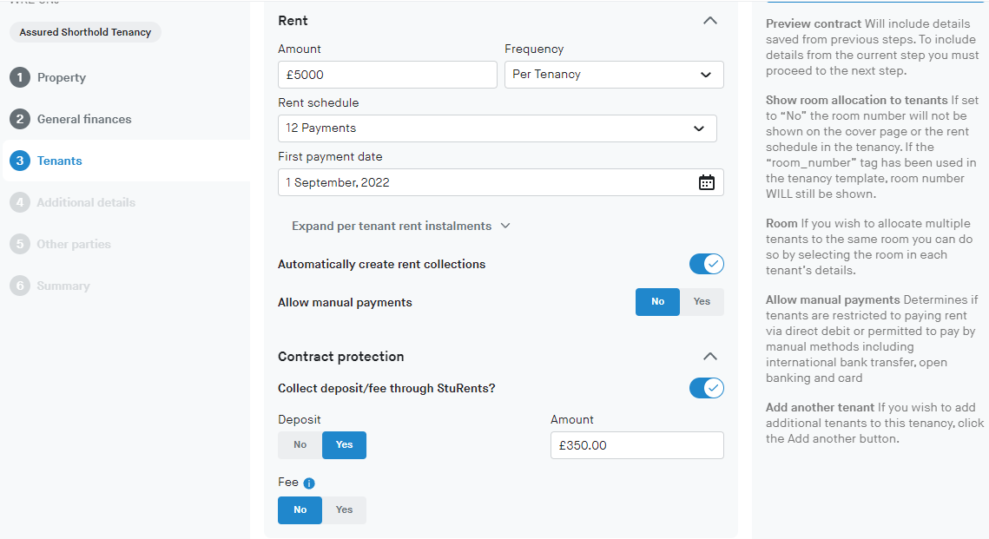Viewport: 989px width, 539px height.
Task: Click the Fee info icon
Action: coord(309,483)
